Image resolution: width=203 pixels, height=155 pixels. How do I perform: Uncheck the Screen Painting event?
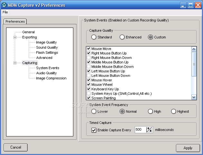(x=88, y=98)
